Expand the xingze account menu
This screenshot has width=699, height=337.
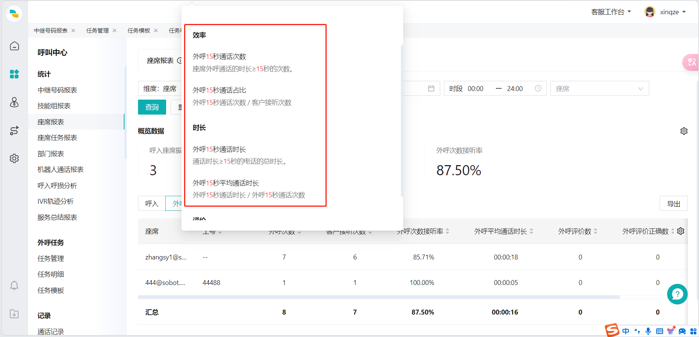click(673, 12)
